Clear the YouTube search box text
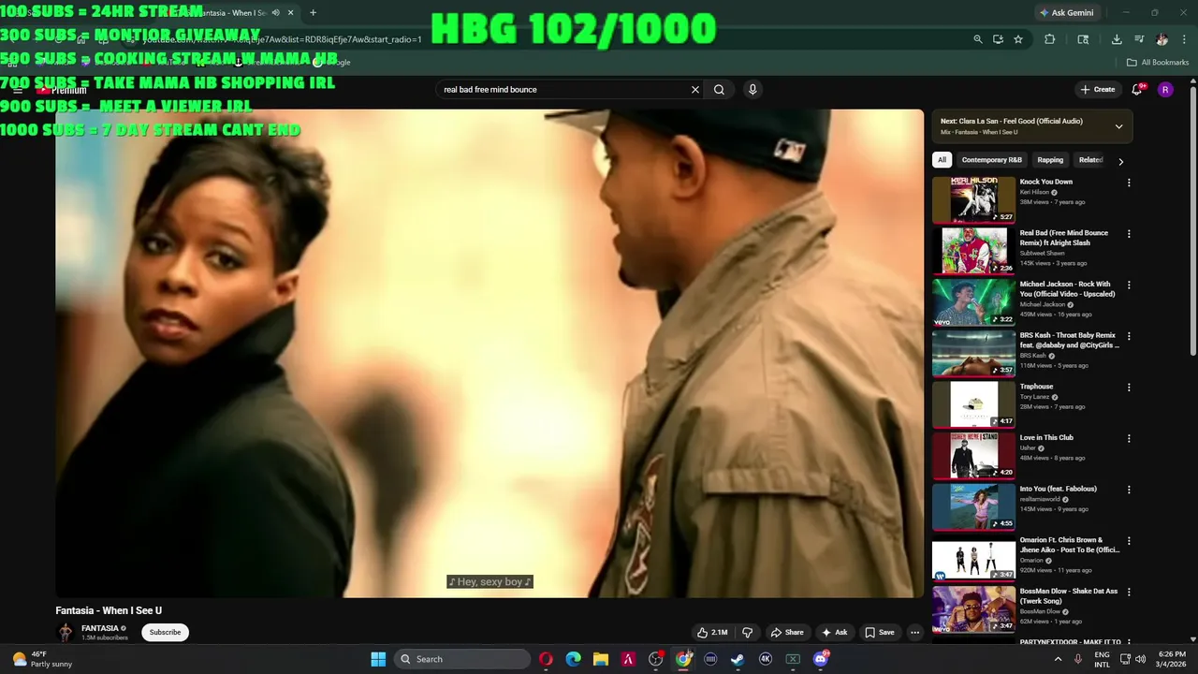 (695, 90)
